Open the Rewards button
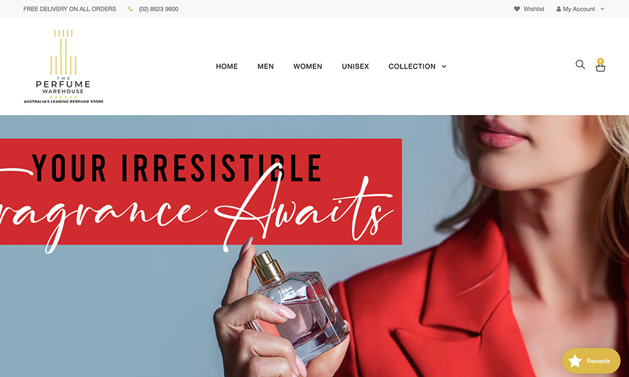Image resolution: width=629 pixels, height=377 pixels. click(x=591, y=361)
